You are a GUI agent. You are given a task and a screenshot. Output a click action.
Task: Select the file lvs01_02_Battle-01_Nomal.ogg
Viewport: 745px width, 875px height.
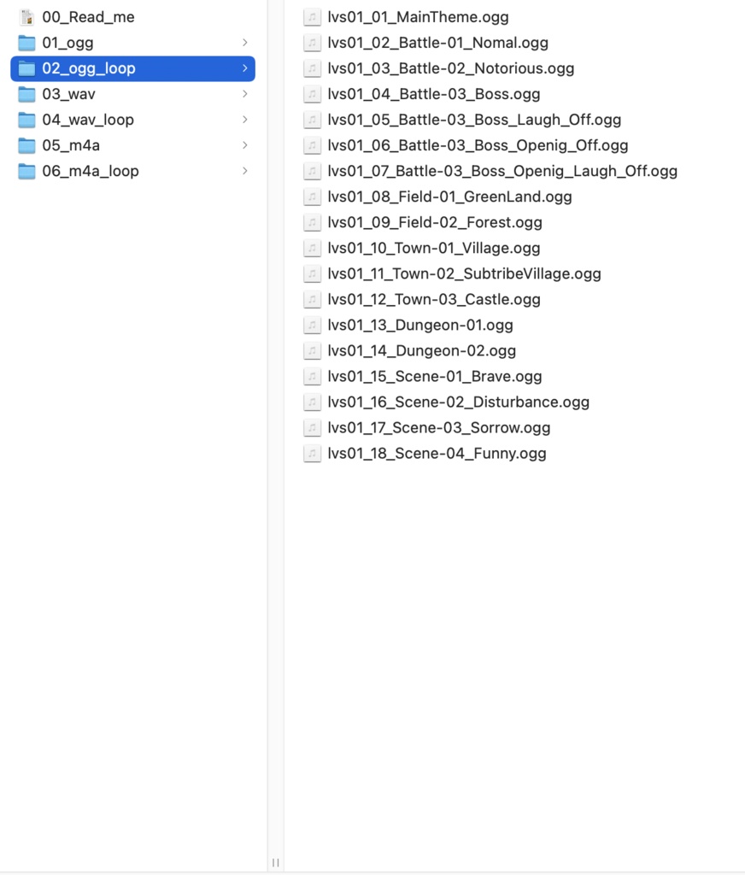click(438, 43)
